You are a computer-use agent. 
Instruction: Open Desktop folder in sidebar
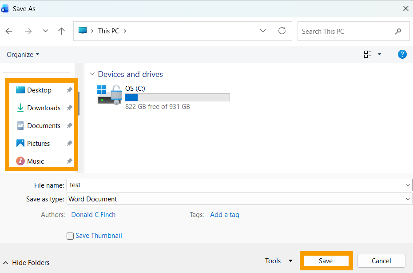pos(39,90)
